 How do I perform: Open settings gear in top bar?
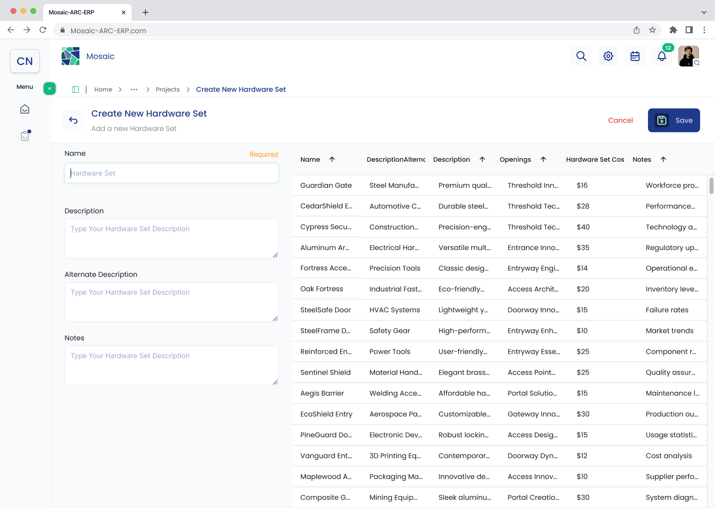(x=608, y=56)
